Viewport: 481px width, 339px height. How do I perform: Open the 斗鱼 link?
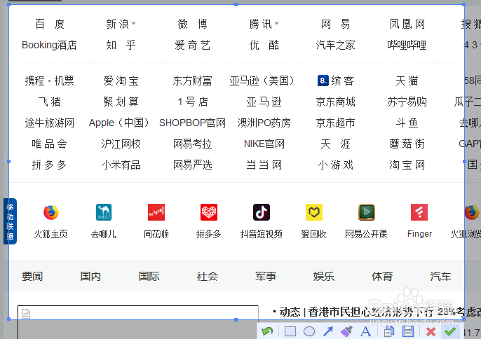coord(407,123)
